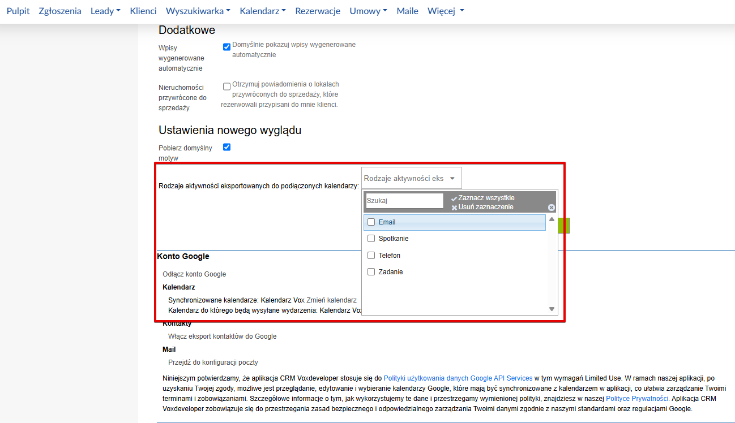The image size is (735, 423).
Task: Expand the Kalendarz navigation menu
Action: click(263, 11)
